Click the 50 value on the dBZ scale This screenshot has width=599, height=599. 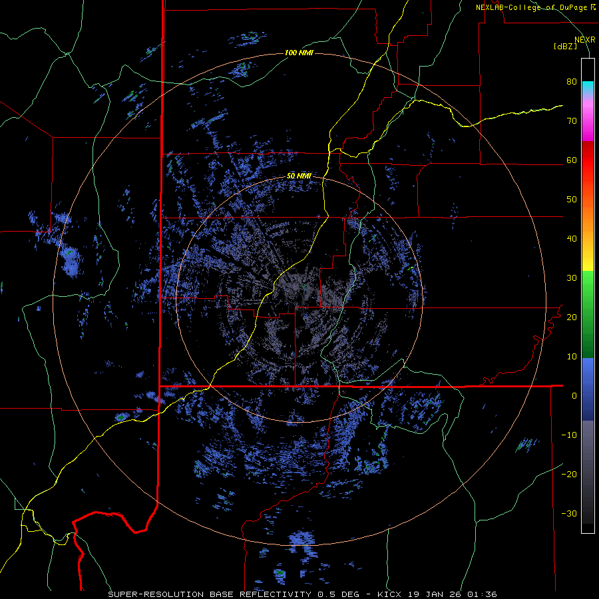572,200
